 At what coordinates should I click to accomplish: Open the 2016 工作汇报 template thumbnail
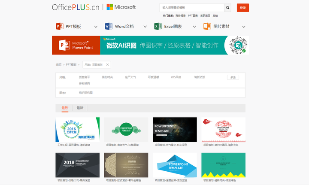(77, 130)
